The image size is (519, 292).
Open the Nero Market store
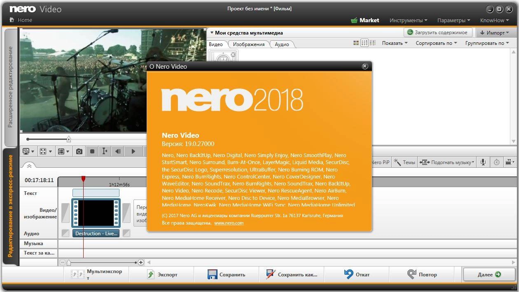coord(365,20)
